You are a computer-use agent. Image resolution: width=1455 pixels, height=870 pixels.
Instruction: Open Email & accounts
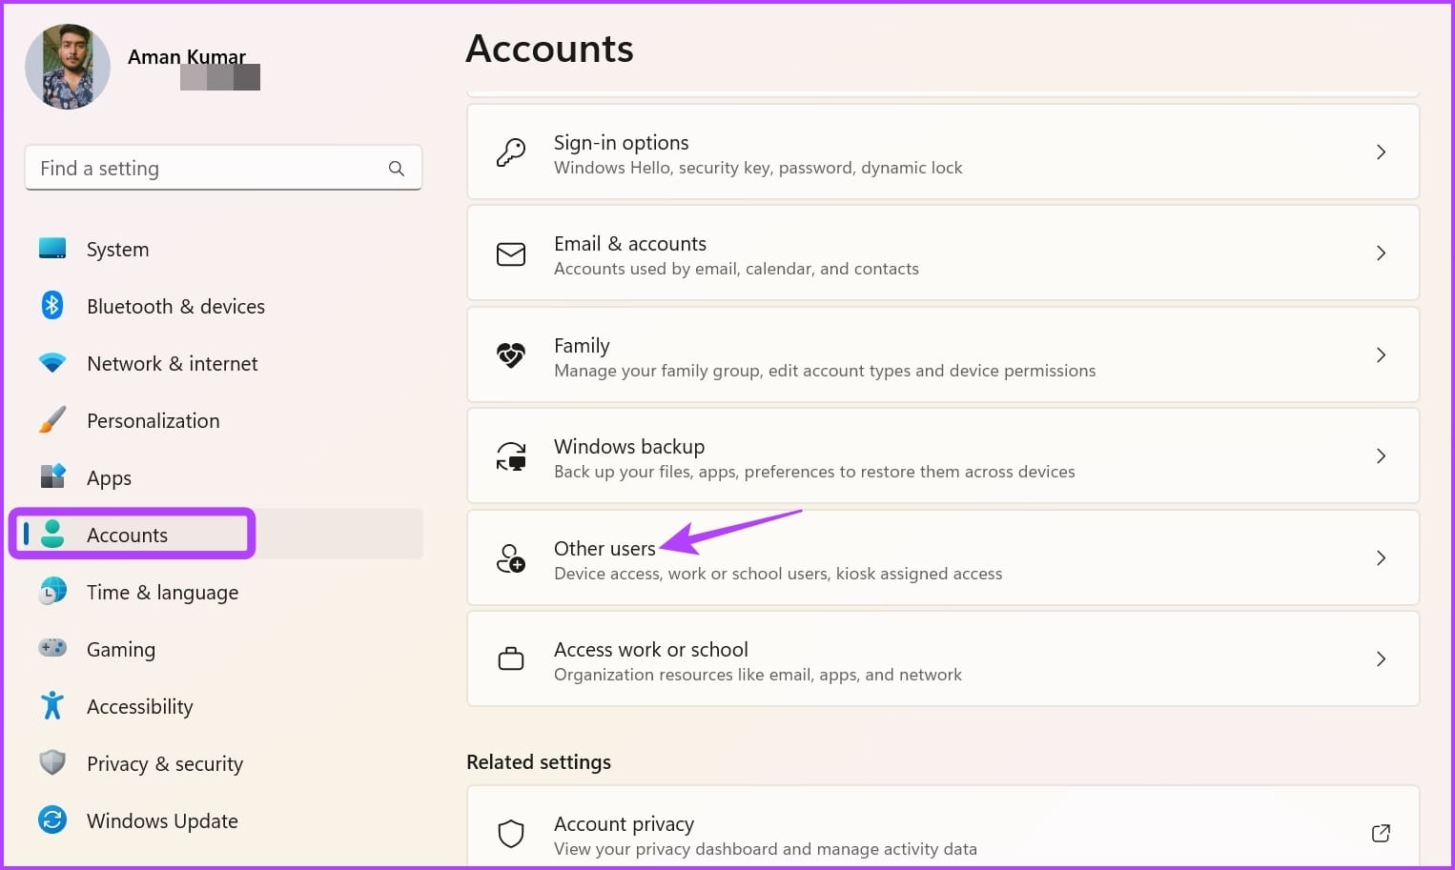click(x=943, y=253)
